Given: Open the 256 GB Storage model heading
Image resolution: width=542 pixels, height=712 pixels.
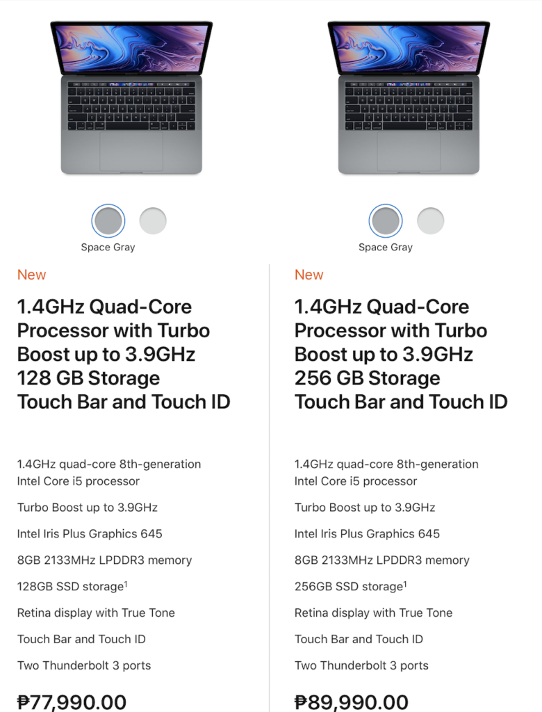Looking at the screenshot, I should click(x=401, y=354).
